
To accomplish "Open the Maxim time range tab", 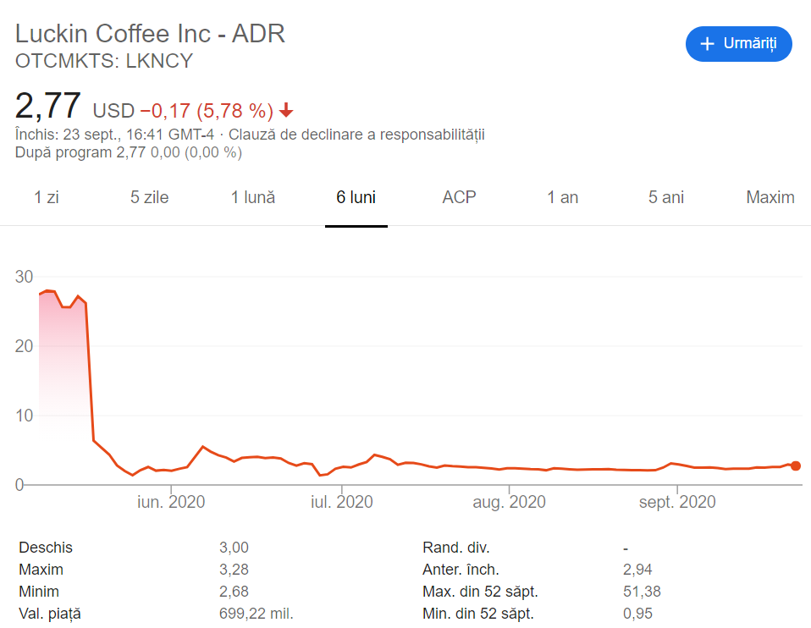I will (770, 197).
